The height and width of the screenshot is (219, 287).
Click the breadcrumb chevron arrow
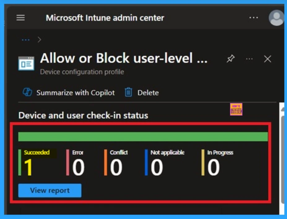click(x=39, y=40)
